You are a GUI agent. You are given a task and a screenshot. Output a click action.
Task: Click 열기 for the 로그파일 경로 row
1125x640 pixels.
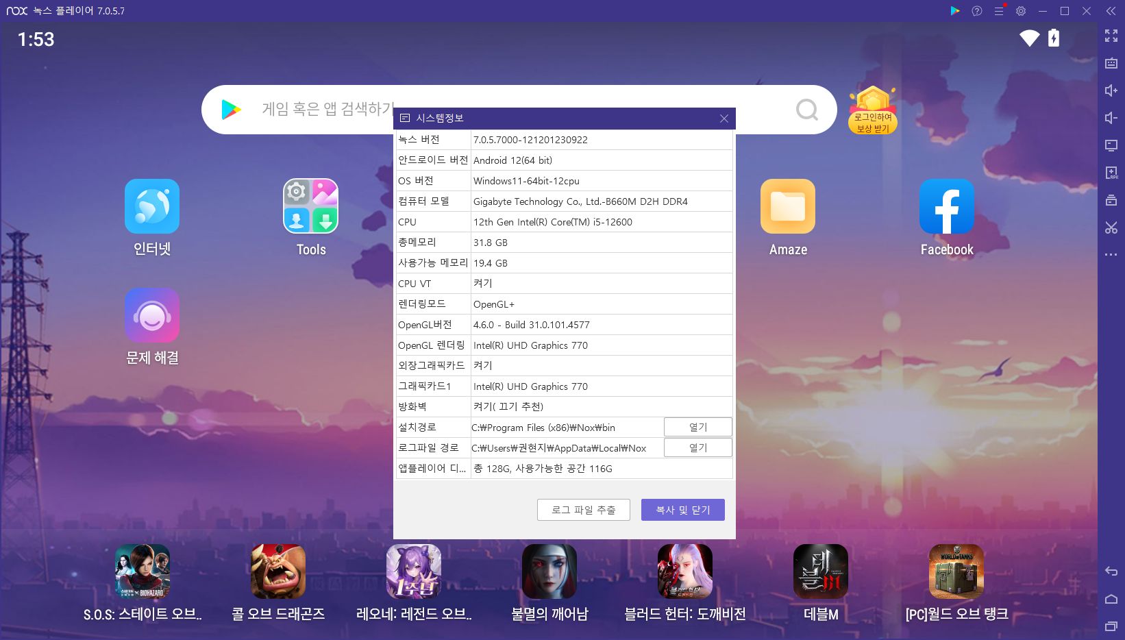pyautogui.click(x=698, y=447)
